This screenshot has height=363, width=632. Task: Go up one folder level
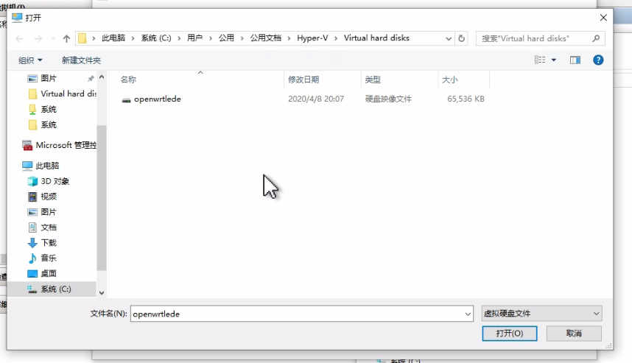(x=66, y=39)
